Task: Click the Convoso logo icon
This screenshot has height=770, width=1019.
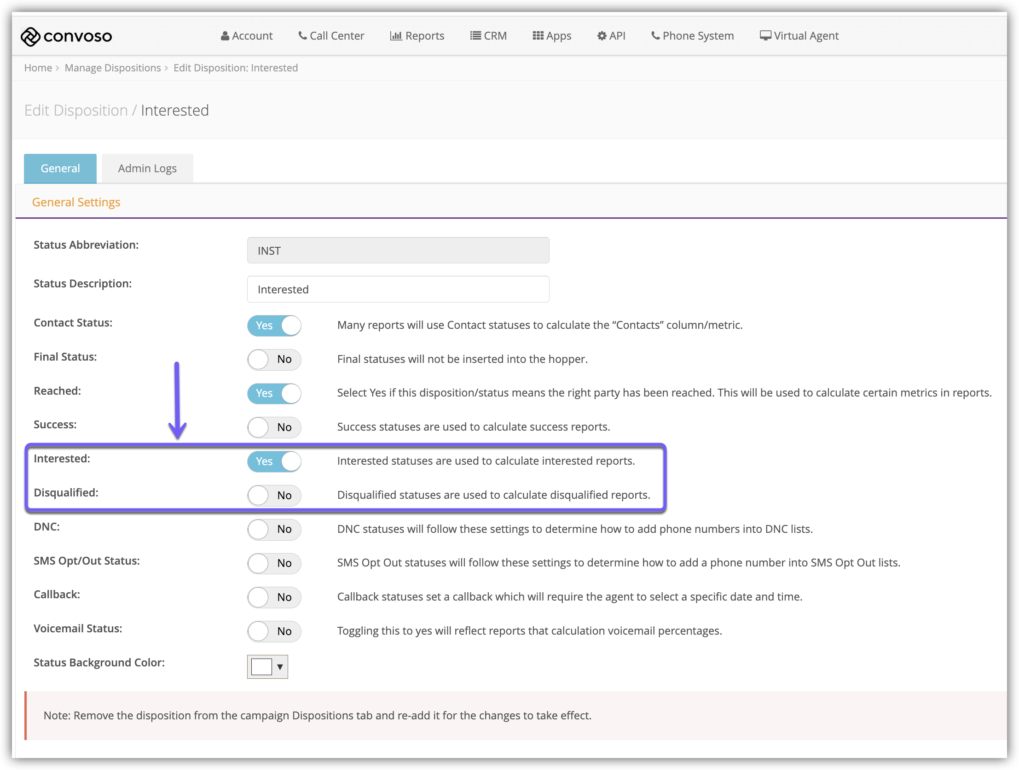Action: [30, 36]
